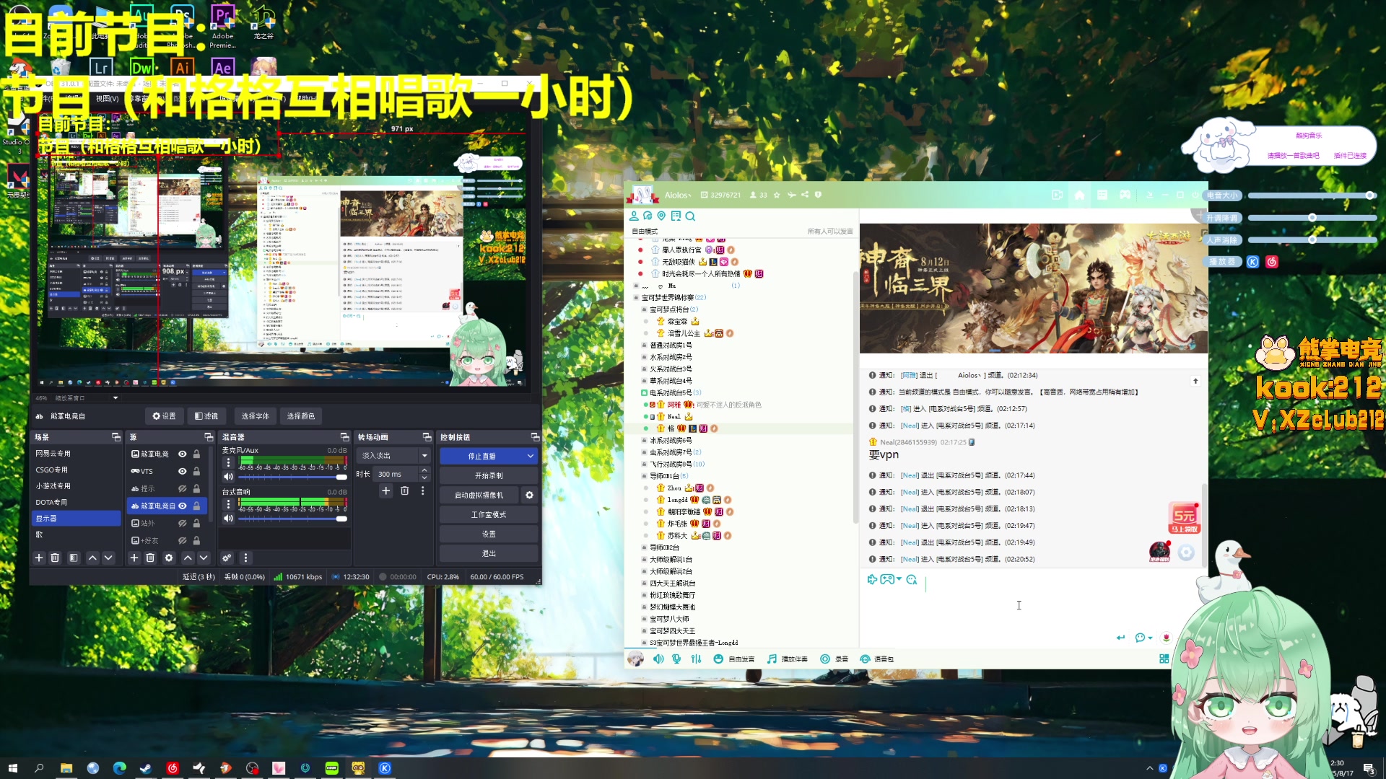The height and width of the screenshot is (779, 1386).
Task: Collapse 宝可梦点将台 channel
Action: coord(644,309)
